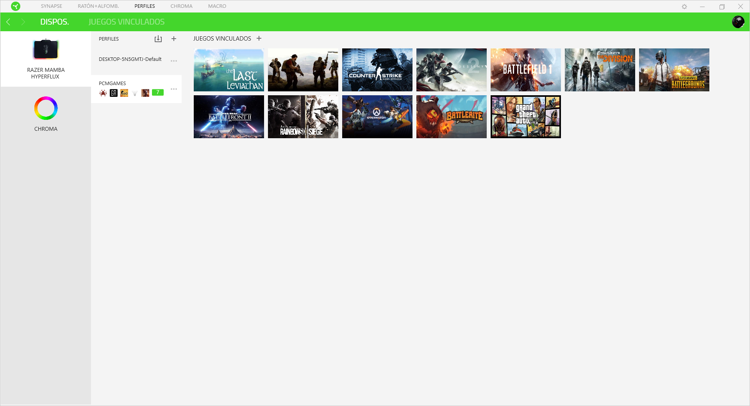The image size is (750, 406).
Task: Select the PERFILES top tab
Action: 145,6
